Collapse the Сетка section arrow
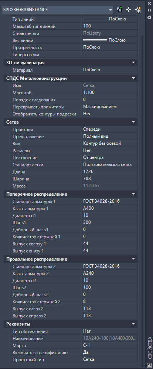Viewport: 153px width, 369px height. click(x=133, y=122)
